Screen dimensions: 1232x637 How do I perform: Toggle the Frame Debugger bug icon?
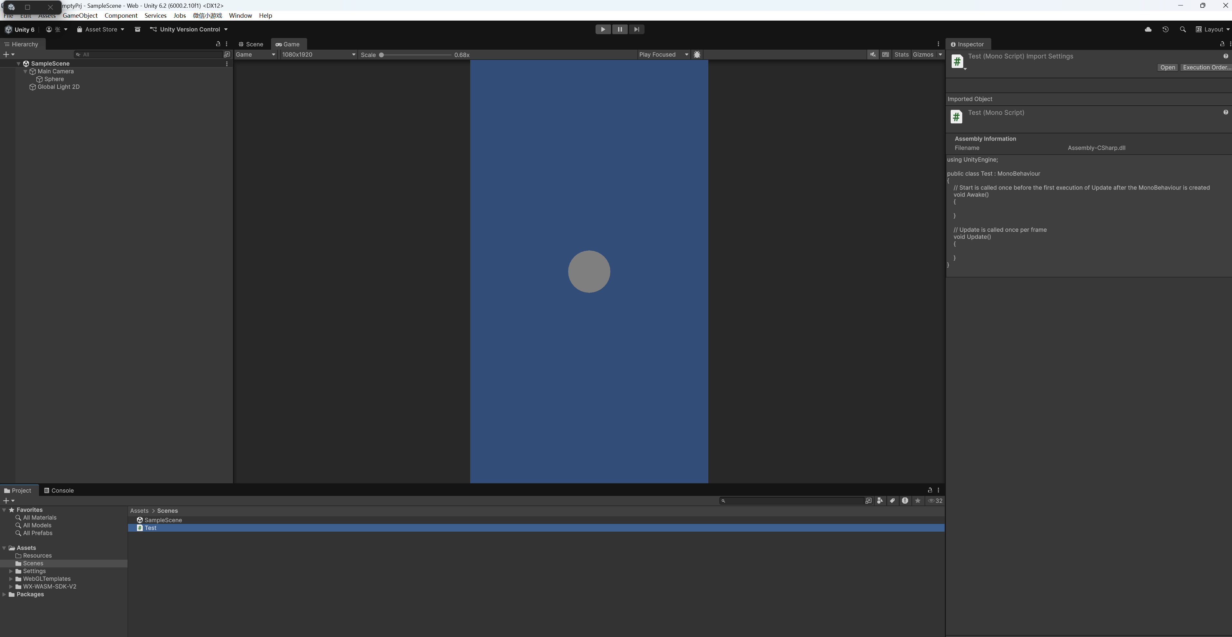697,54
